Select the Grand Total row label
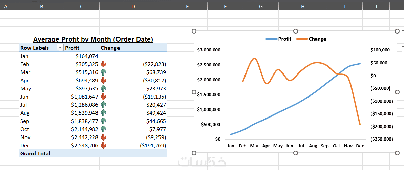 pyautogui.click(x=35, y=154)
